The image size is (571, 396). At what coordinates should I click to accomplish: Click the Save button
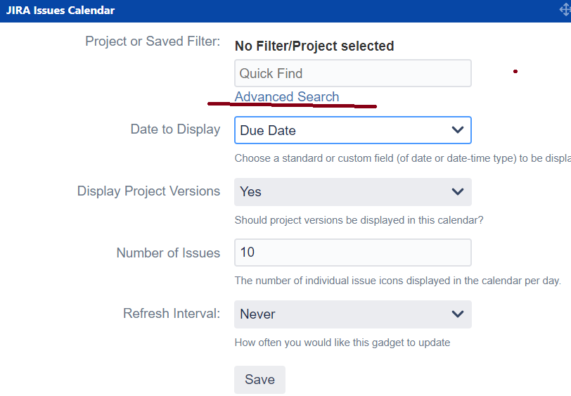pos(259,379)
